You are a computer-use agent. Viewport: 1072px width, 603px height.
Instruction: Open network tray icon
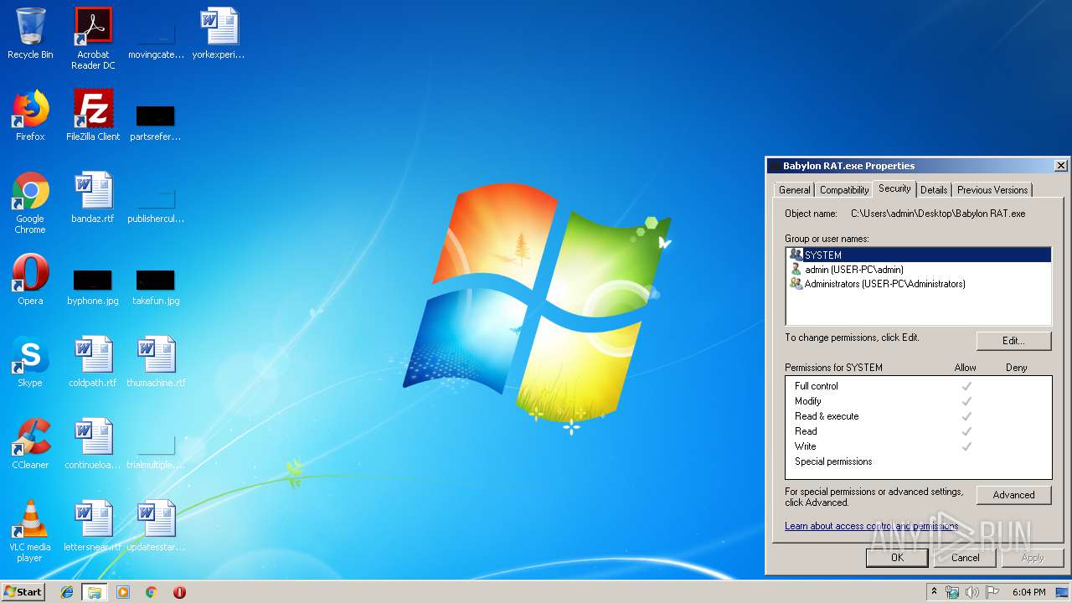(x=952, y=592)
